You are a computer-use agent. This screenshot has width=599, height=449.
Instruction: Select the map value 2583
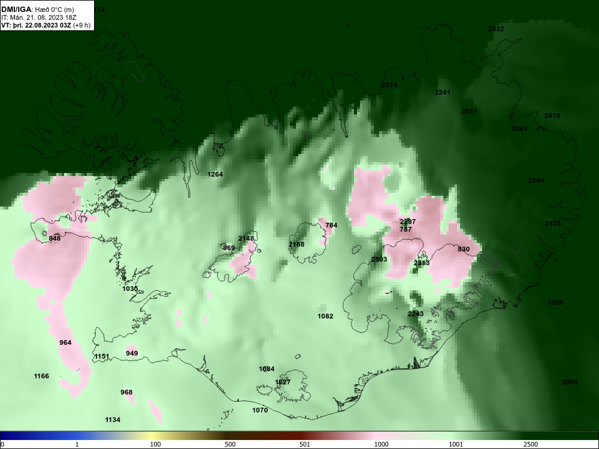click(x=519, y=129)
